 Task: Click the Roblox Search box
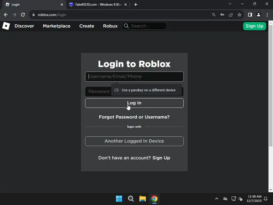click(x=144, y=26)
